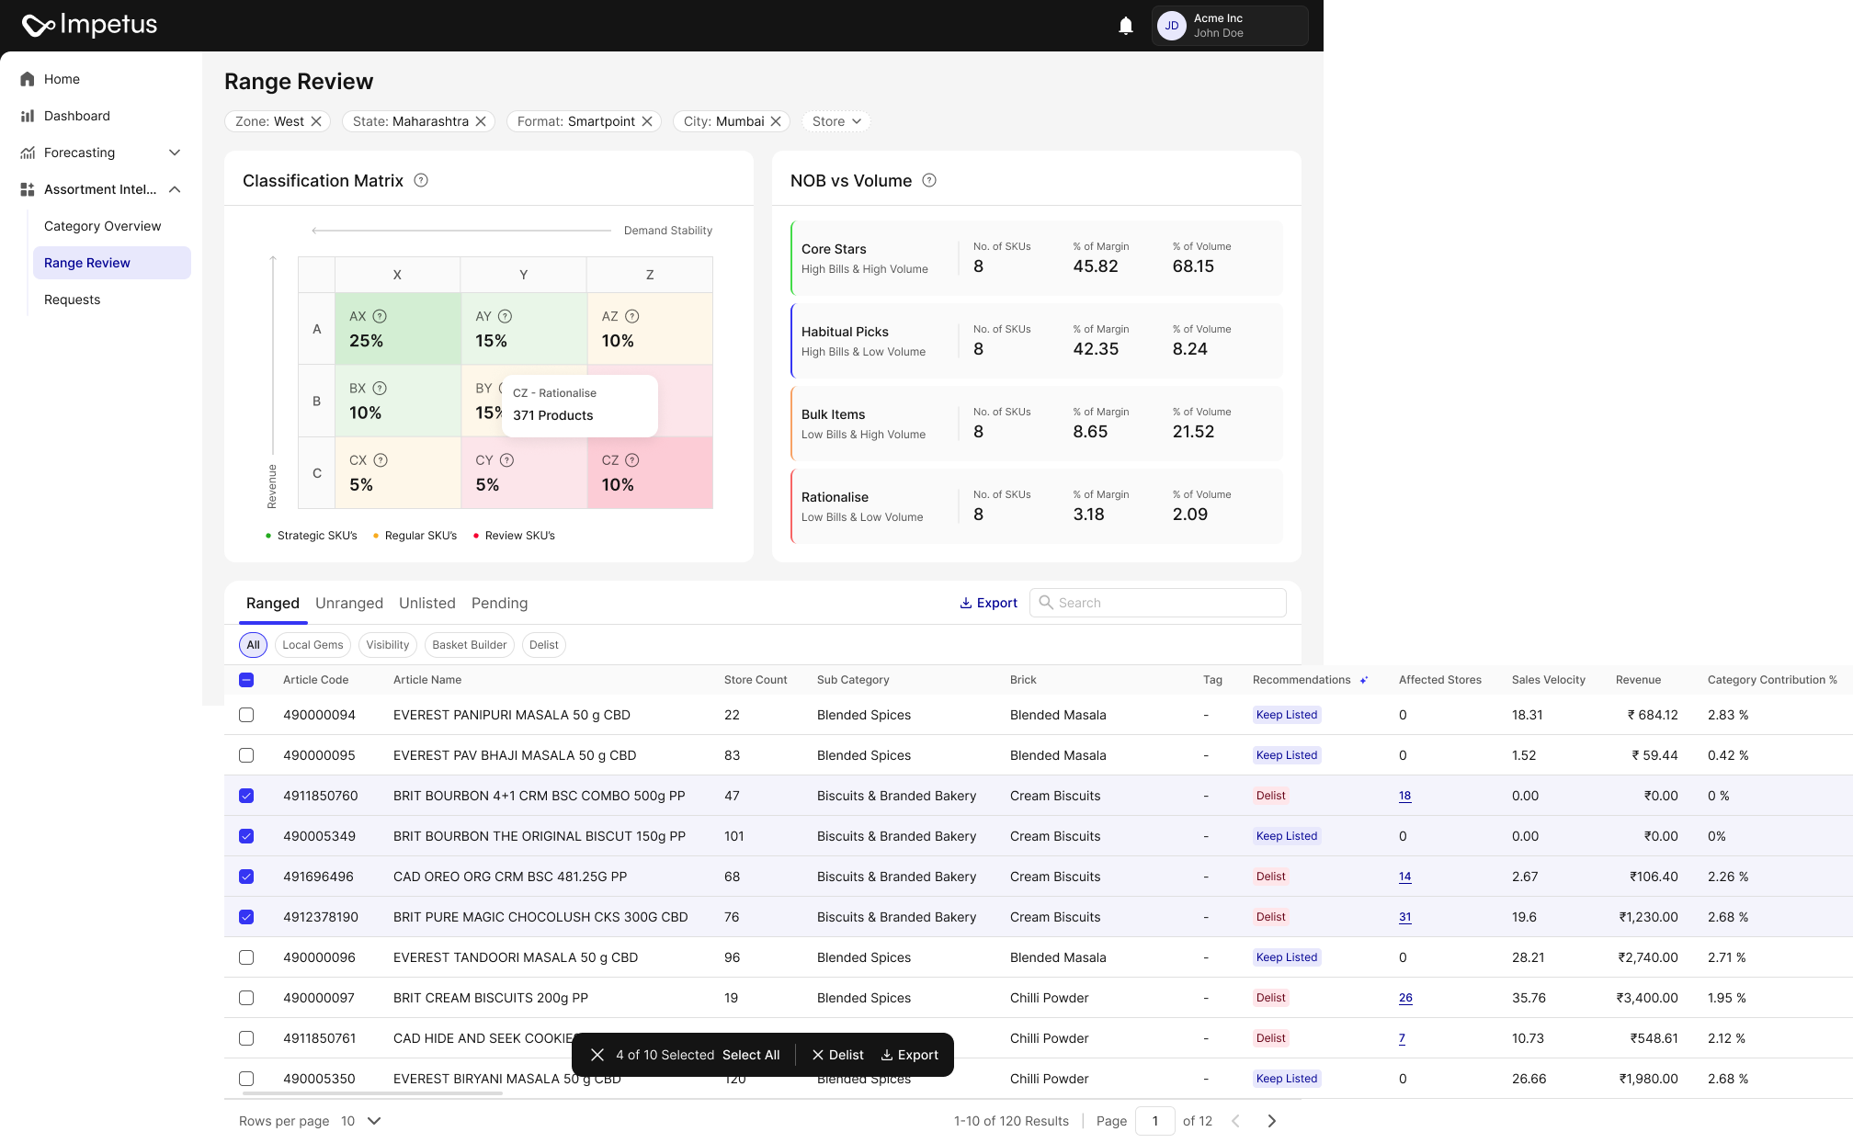Filter by the Basket Builder chip
The width and height of the screenshot is (1853, 1143).
470,645
